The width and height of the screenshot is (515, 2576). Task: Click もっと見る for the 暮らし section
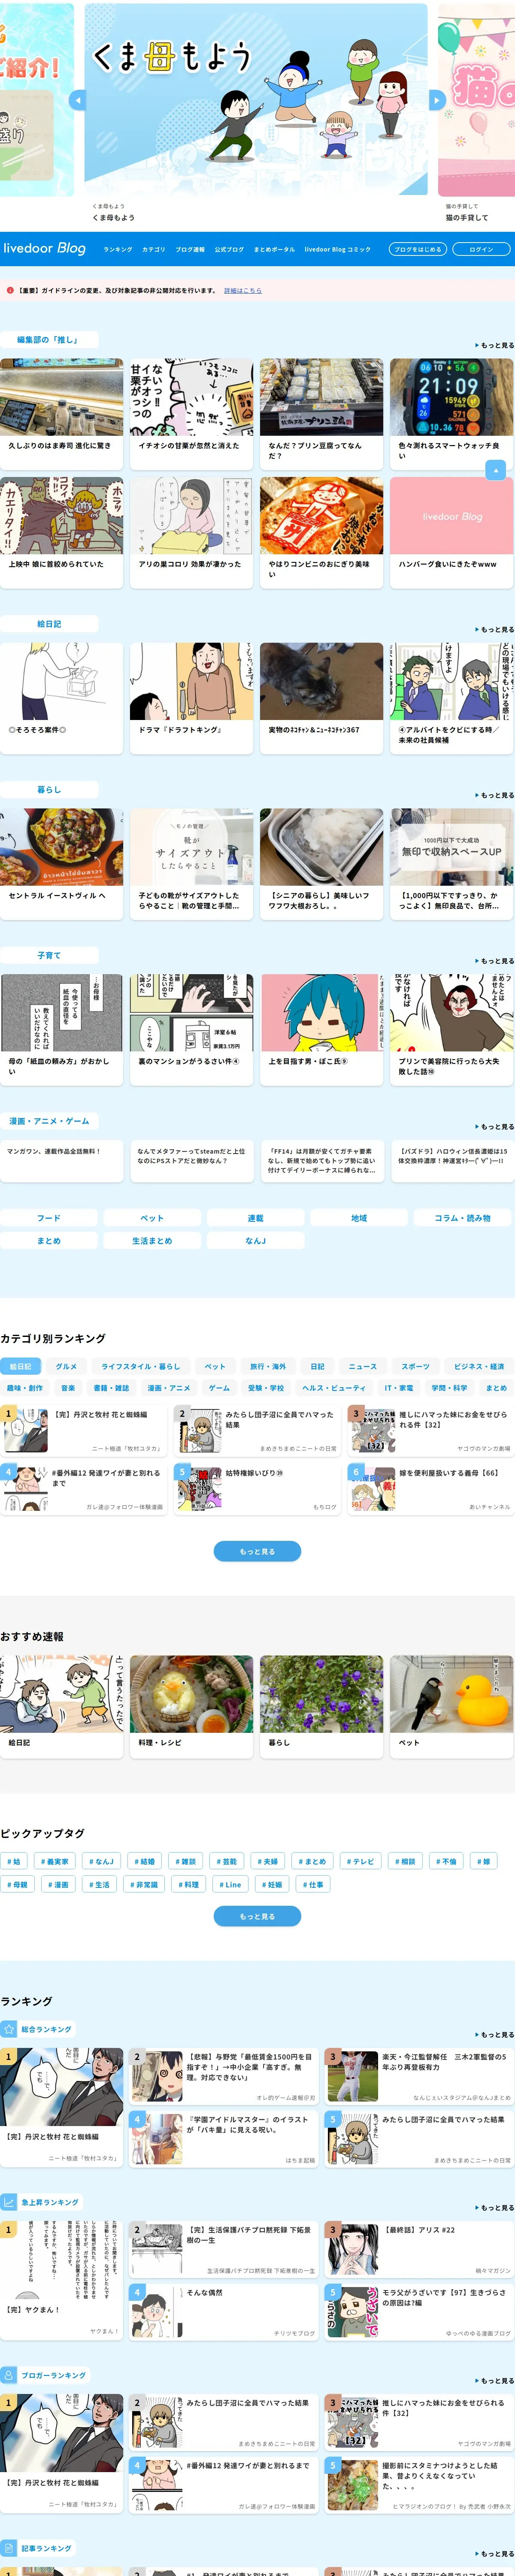(494, 795)
